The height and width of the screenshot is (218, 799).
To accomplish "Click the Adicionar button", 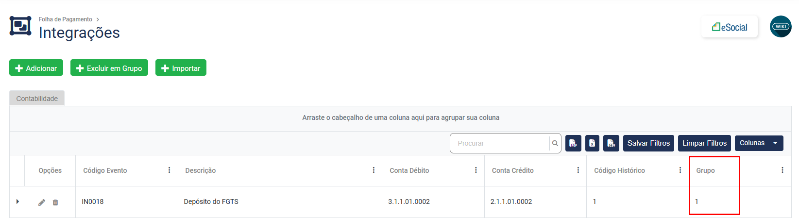I will click(x=36, y=68).
